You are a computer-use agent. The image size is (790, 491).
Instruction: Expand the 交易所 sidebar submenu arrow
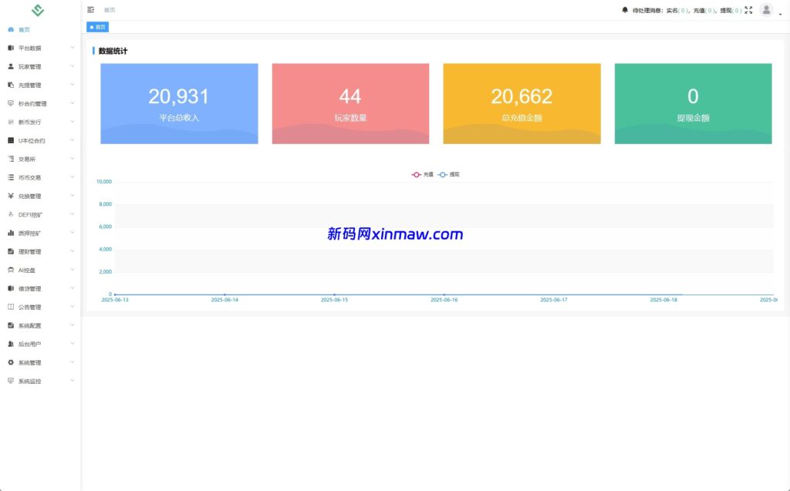(x=73, y=159)
